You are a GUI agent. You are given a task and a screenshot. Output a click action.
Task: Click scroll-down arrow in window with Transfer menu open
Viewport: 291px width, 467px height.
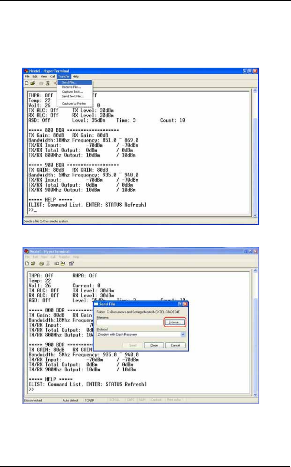point(255,216)
